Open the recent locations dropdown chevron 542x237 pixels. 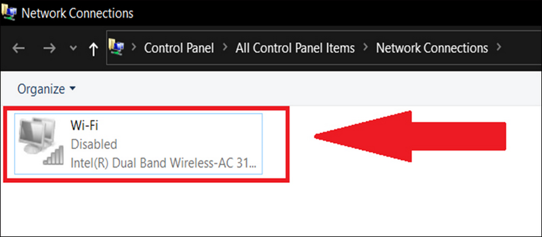click(x=73, y=49)
